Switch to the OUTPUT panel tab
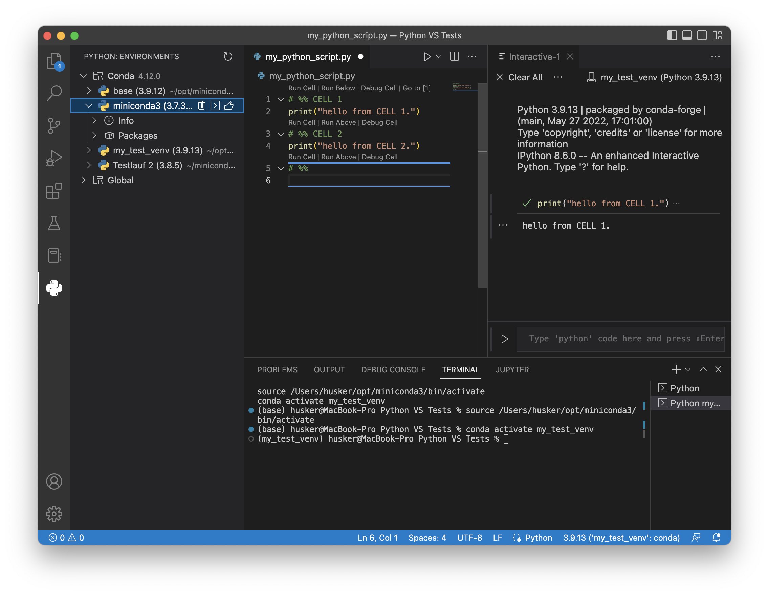769x595 pixels. pyautogui.click(x=329, y=370)
